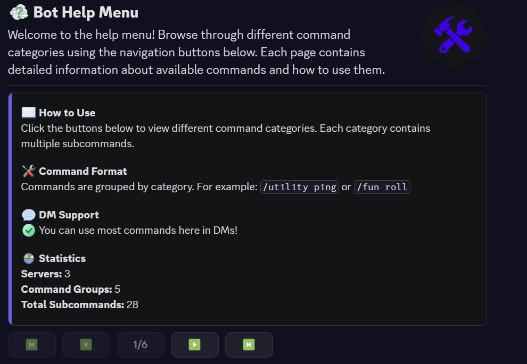This screenshot has height=364, width=527.
Task: Select the /fun roll code snippet
Action: pos(382,187)
